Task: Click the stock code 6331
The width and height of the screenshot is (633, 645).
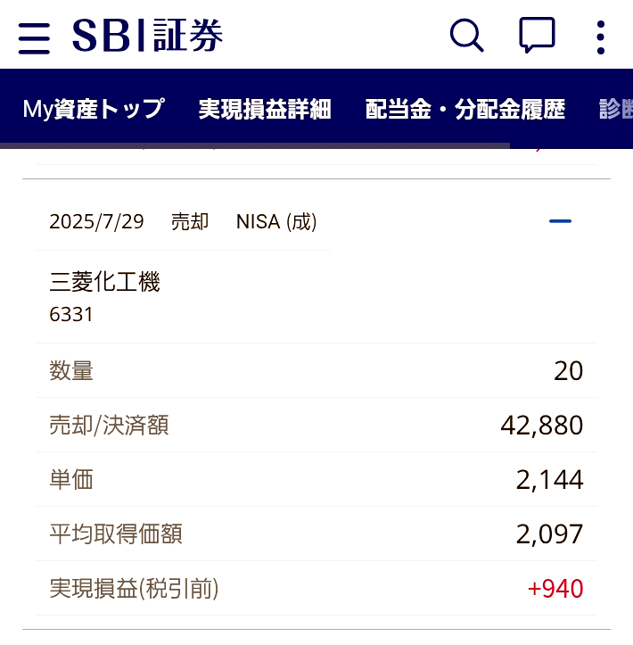Action: click(x=71, y=315)
